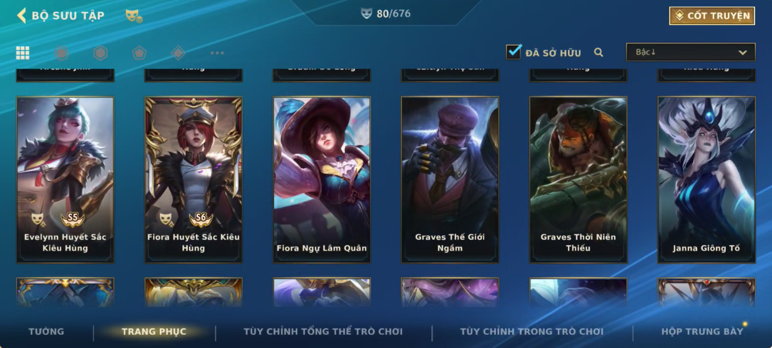772x348 pixels.
Task: Expand the Bậc sort dropdown
Action: 691,52
